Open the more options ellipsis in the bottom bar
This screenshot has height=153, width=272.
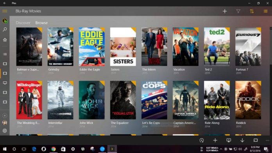point(267,141)
